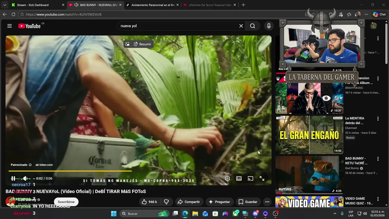The width and height of the screenshot is (389, 219).
Task: Start voice search with the microphone
Action: coord(269,26)
